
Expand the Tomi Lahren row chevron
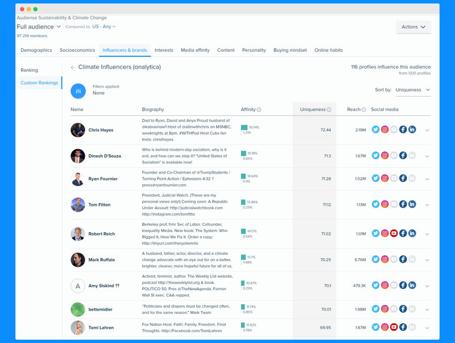[x=427, y=328]
